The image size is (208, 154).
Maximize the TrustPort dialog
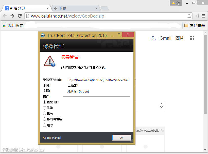[119, 34]
